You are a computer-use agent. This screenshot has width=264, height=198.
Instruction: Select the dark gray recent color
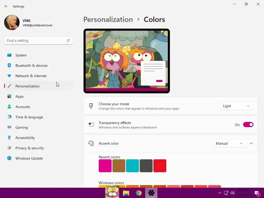tap(146, 166)
